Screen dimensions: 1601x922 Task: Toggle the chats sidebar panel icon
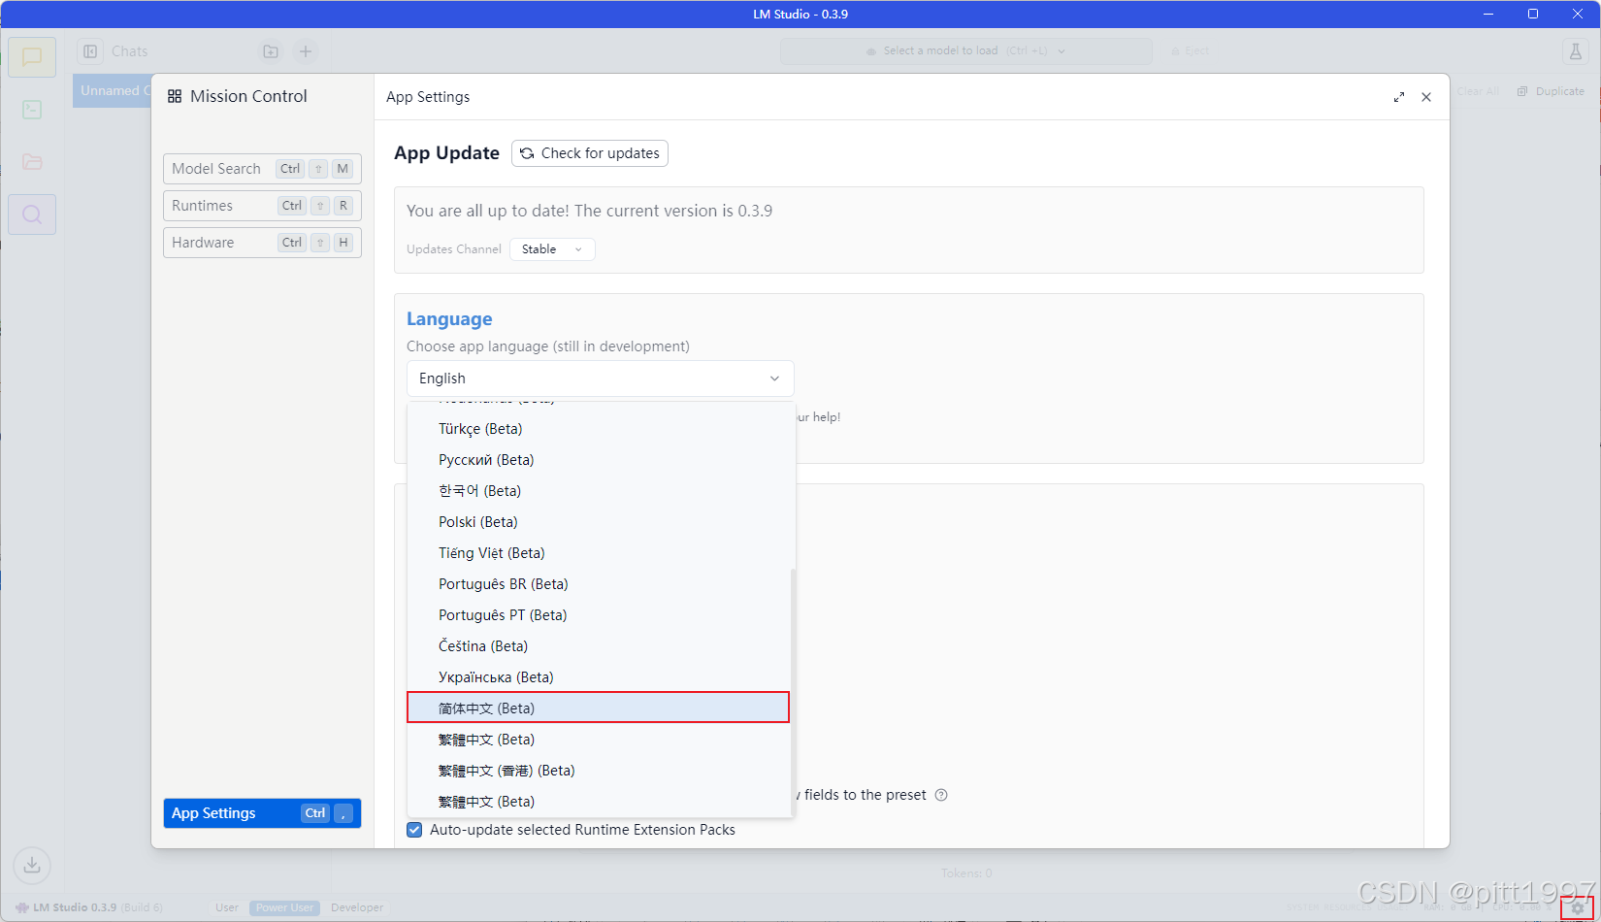coord(90,51)
